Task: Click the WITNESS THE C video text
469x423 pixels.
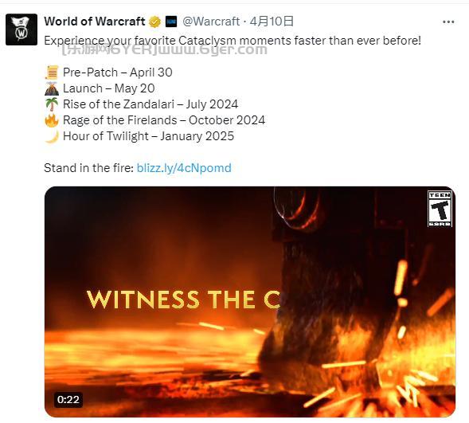Action: point(183,300)
